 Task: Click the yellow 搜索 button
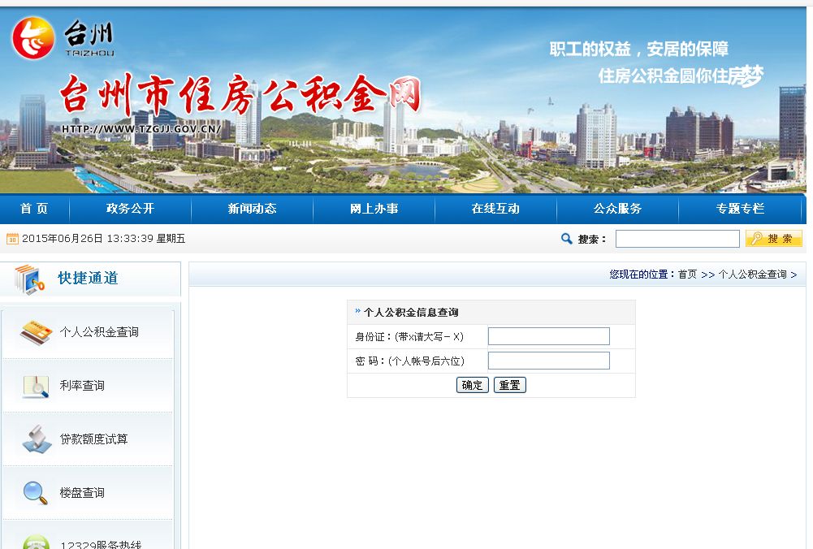pos(773,239)
